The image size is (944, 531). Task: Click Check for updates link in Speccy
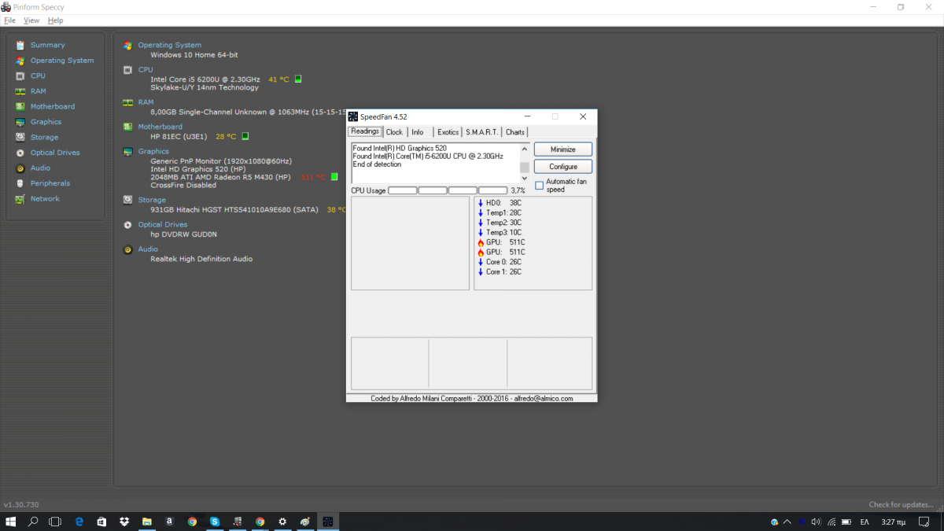(902, 504)
